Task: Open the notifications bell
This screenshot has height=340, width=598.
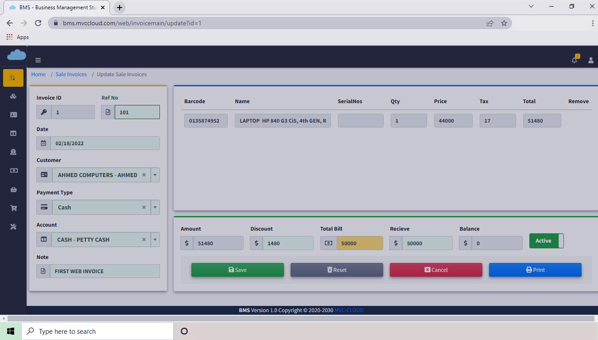Action: pos(575,60)
